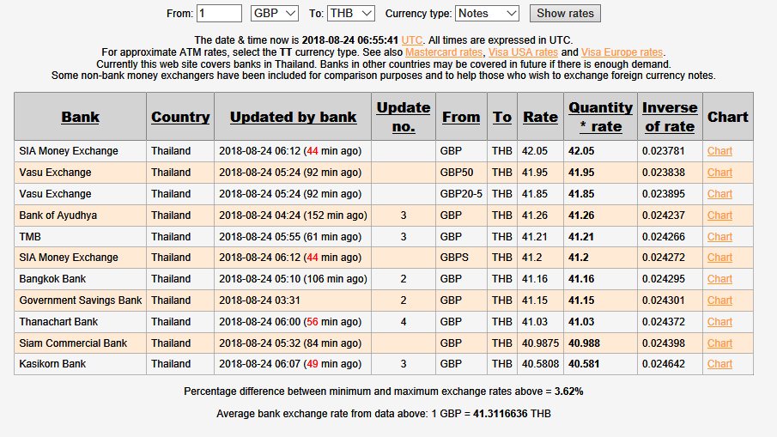Screen dimensions: 777x437
Task: Sort by Update no. column header
Action: tap(404, 117)
